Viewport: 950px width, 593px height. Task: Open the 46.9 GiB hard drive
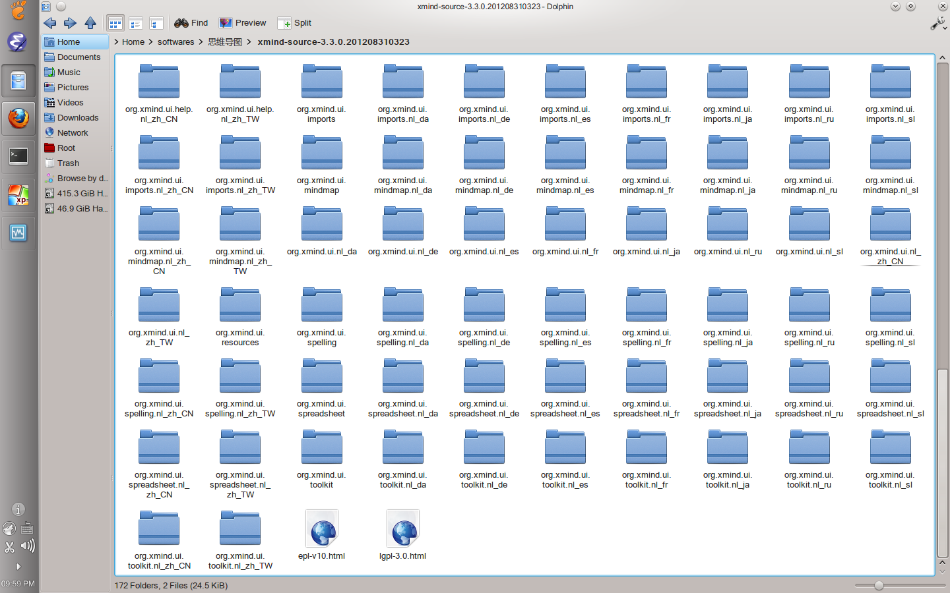[75, 208]
